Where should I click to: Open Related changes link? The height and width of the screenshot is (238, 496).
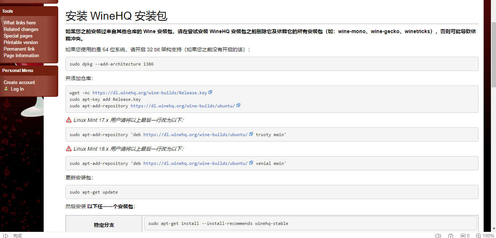(x=21, y=29)
